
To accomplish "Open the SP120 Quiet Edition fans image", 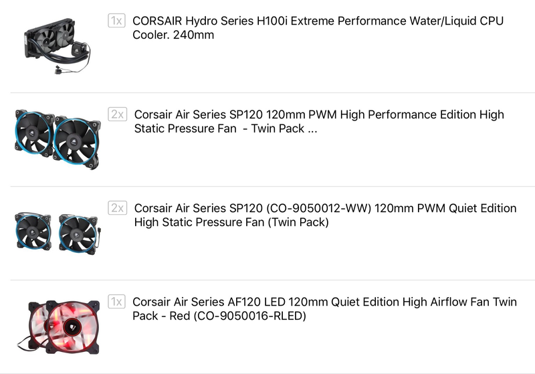I will click(x=57, y=233).
